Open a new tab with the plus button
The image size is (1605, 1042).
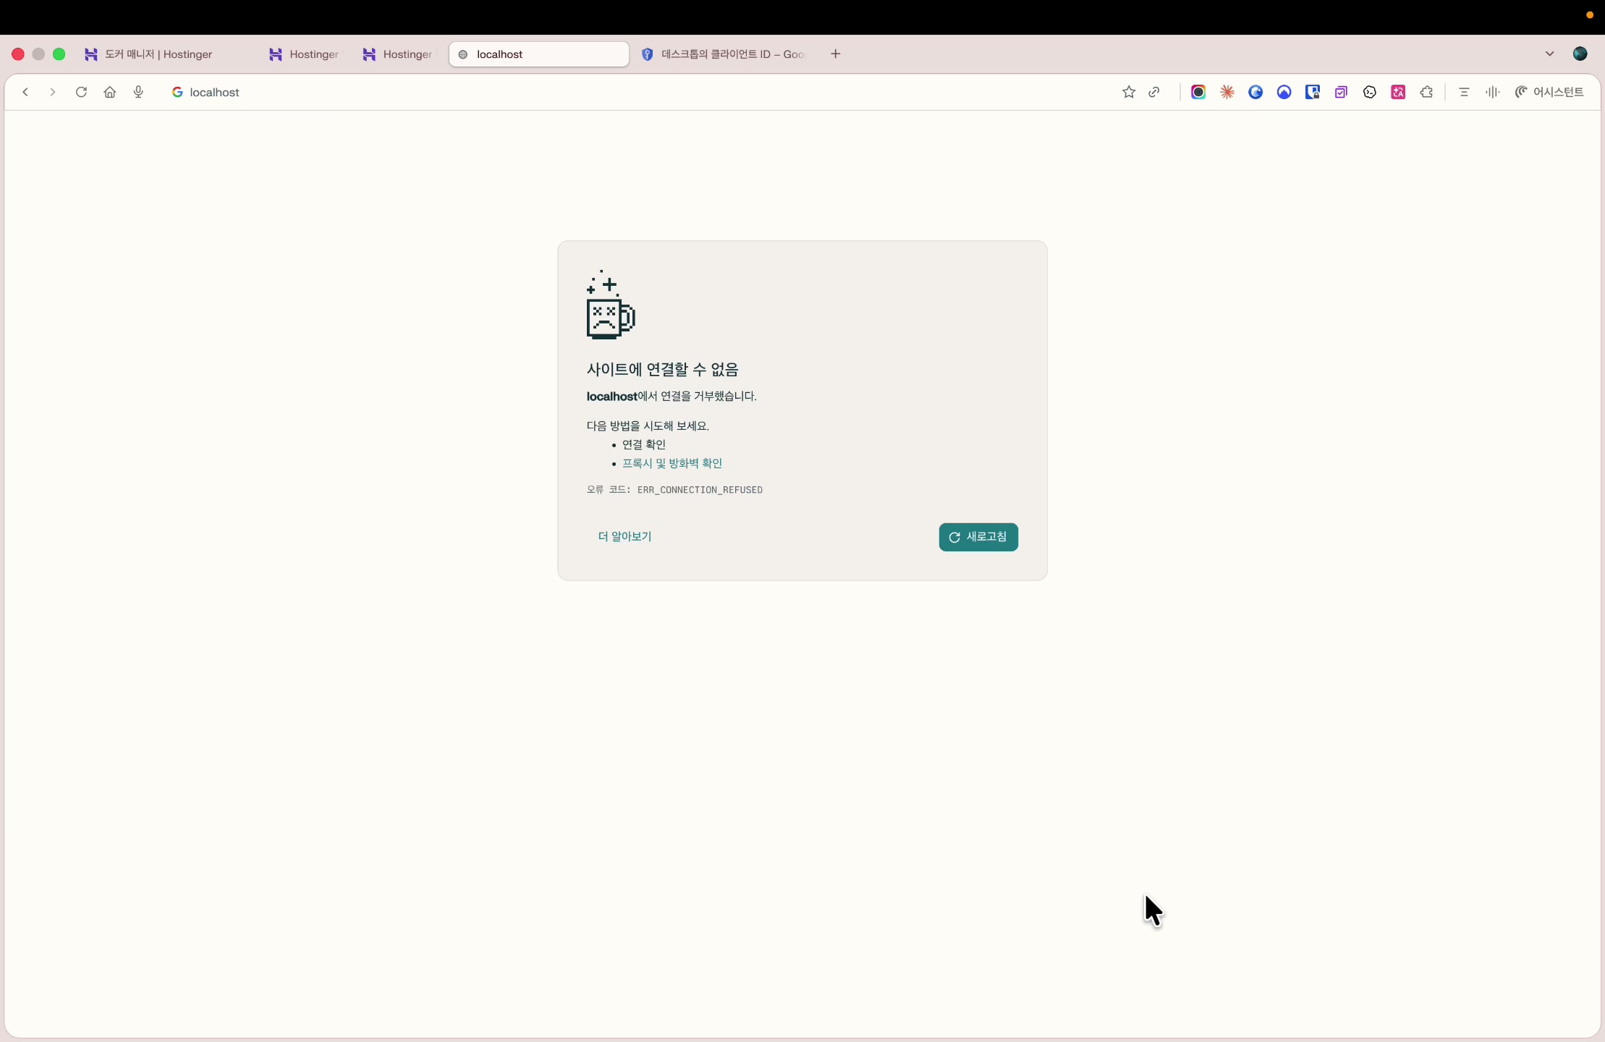click(836, 54)
